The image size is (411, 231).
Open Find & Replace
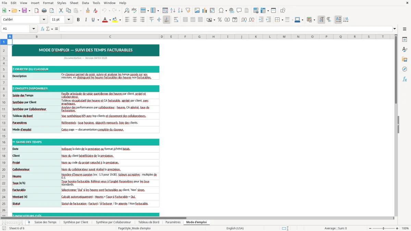(127, 11)
